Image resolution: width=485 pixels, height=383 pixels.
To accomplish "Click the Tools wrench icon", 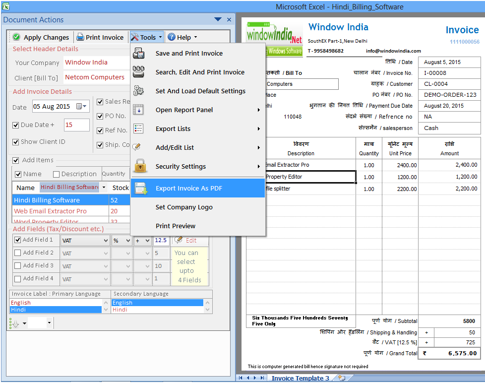I will 134,37.
